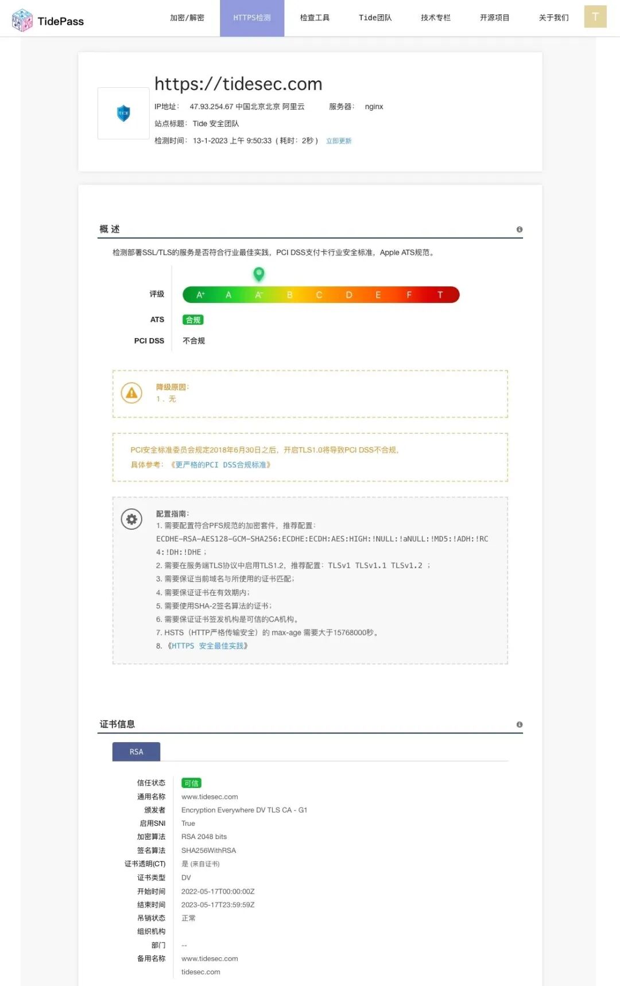This screenshot has height=986, width=620.
Task: Click the A+ grade on rating bar
Action: (201, 295)
